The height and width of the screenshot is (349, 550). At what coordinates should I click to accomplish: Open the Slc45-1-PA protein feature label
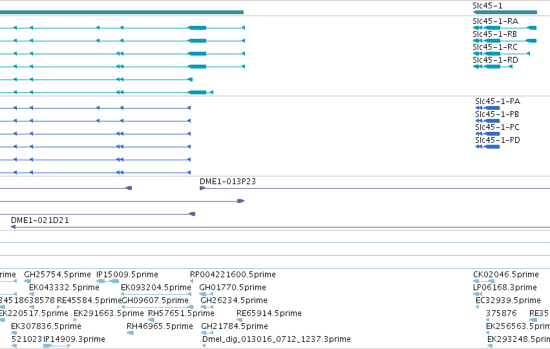pyautogui.click(x=498, y=101)
